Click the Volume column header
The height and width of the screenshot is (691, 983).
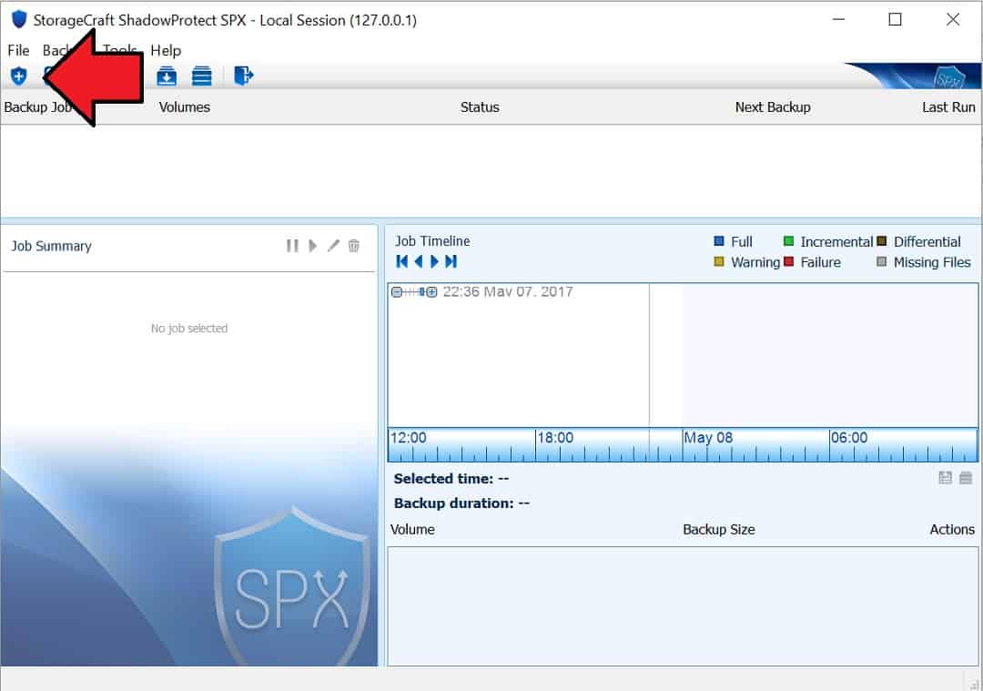[x=412, y=529]
